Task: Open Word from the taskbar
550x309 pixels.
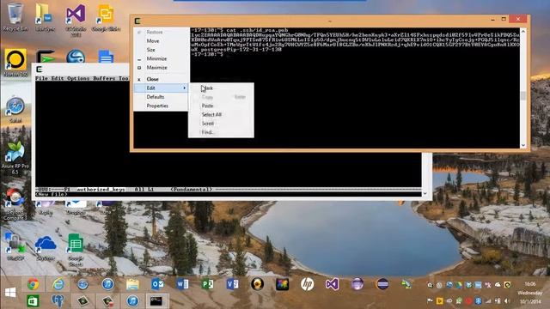Action: (182, 284)
